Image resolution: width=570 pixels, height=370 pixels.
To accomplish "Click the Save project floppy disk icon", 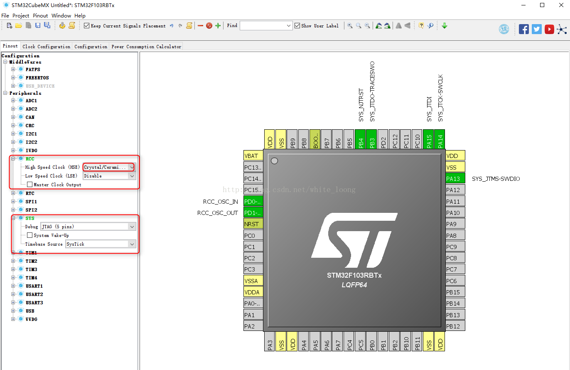I will pyautogui.click(x=38, y=26).
